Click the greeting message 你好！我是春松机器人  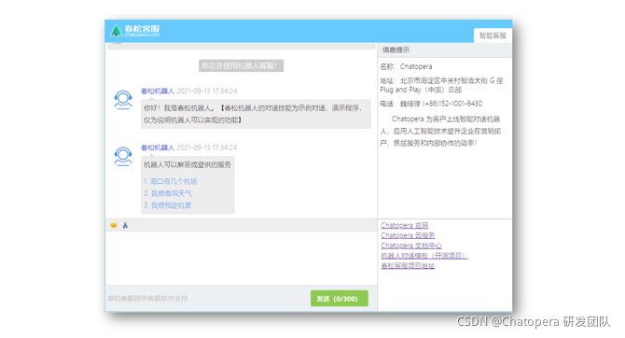pyautogui.click(x=256, y=114)
